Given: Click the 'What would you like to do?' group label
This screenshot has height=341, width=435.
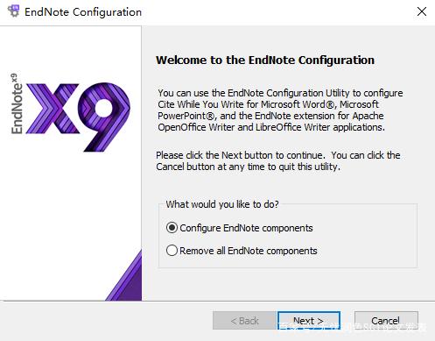Looking at the screenshot, I should coord(222,204).
